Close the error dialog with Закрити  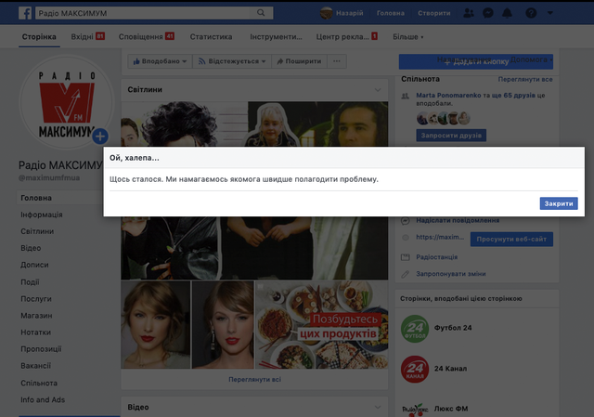click(x=559, y=203)
